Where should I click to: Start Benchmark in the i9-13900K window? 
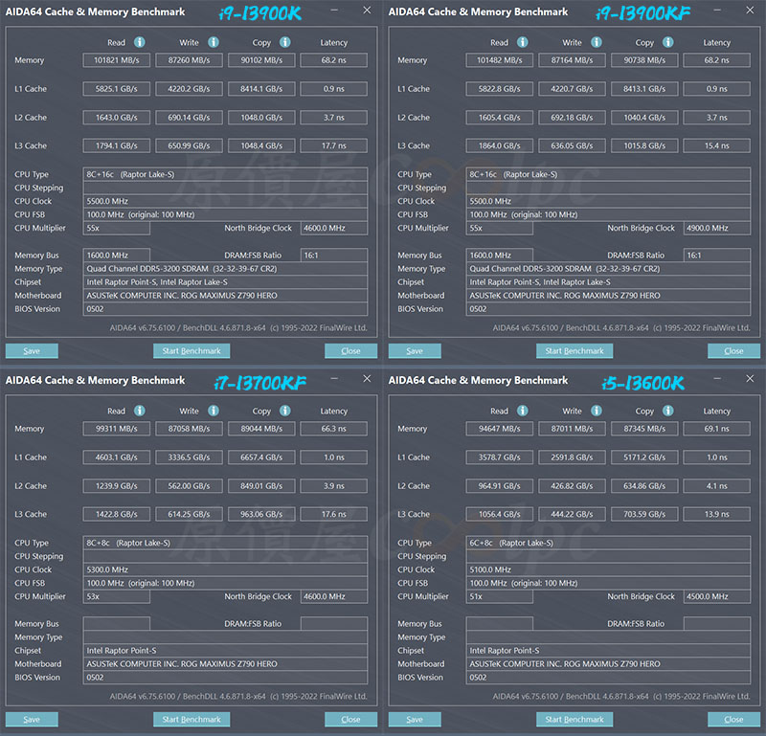[x=191, y=350]
